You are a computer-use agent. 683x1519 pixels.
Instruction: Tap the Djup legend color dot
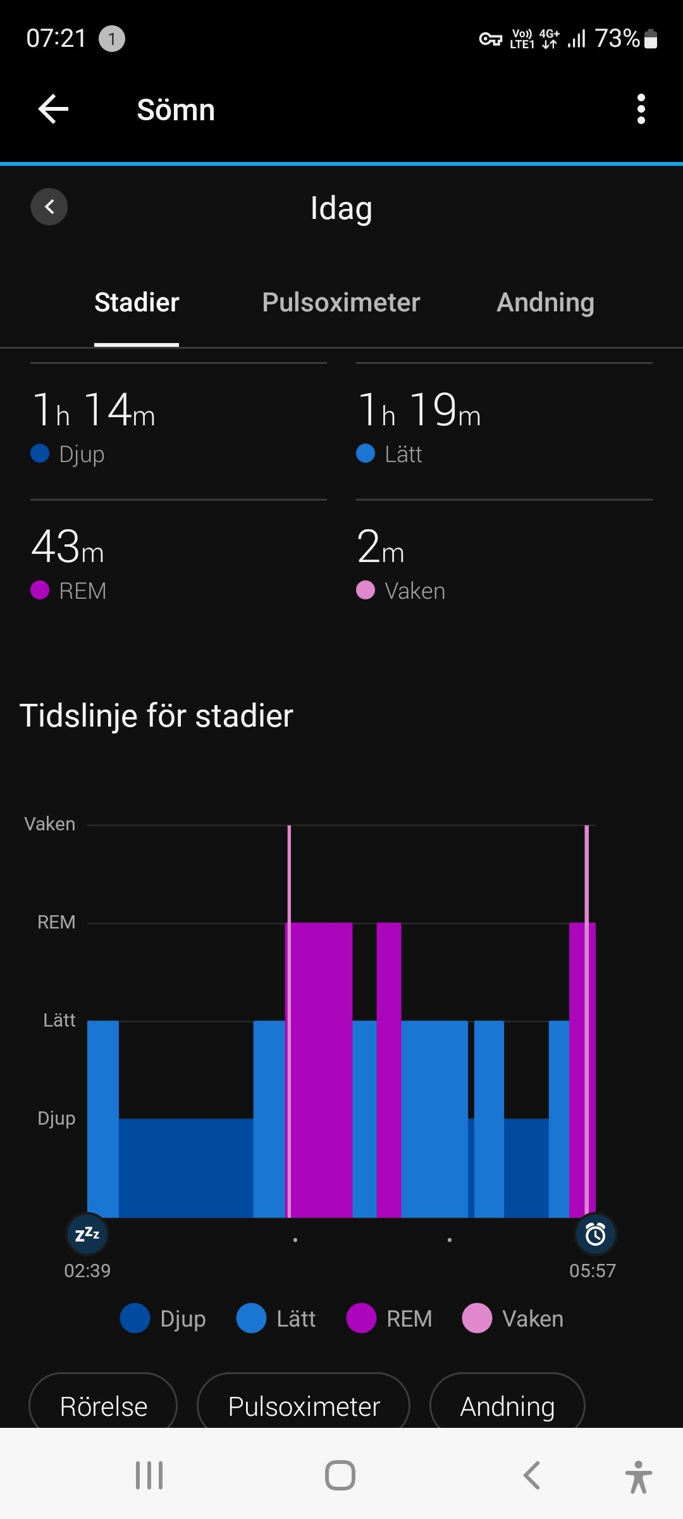135,1318
